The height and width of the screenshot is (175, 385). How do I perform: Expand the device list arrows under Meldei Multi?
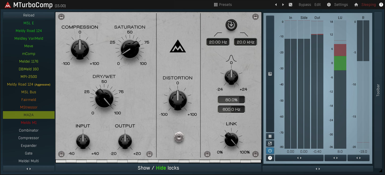coord(29,169)
